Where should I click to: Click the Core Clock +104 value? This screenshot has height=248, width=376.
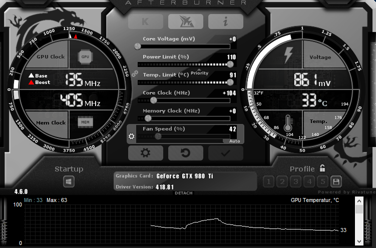[x=229, y=93]
